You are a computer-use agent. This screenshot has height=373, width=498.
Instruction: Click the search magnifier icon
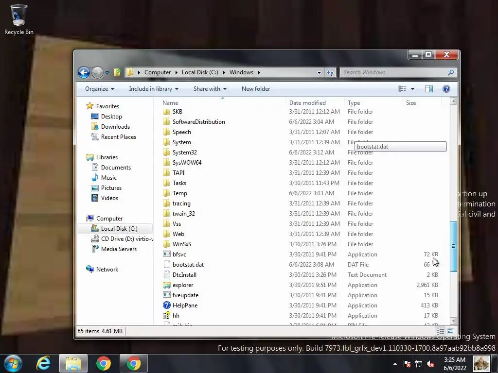[451, 73]
